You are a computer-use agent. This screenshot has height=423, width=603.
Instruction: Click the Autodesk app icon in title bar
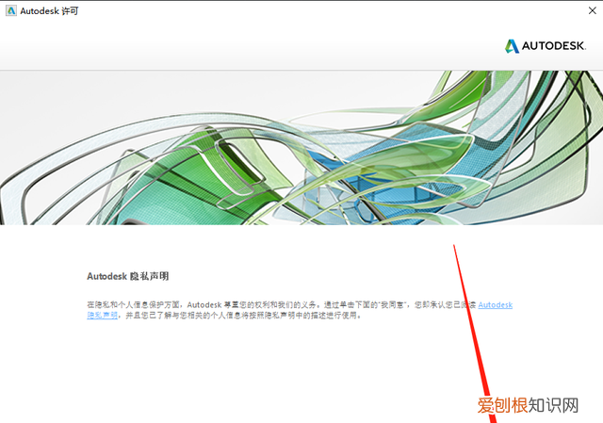tap(11, 10)
